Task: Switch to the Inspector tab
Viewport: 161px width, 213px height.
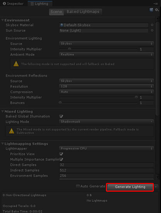Action: (x=13, y=3)
